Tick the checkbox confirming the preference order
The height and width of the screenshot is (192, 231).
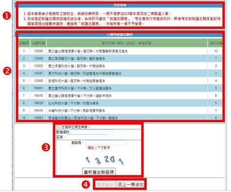coord(59,126)
